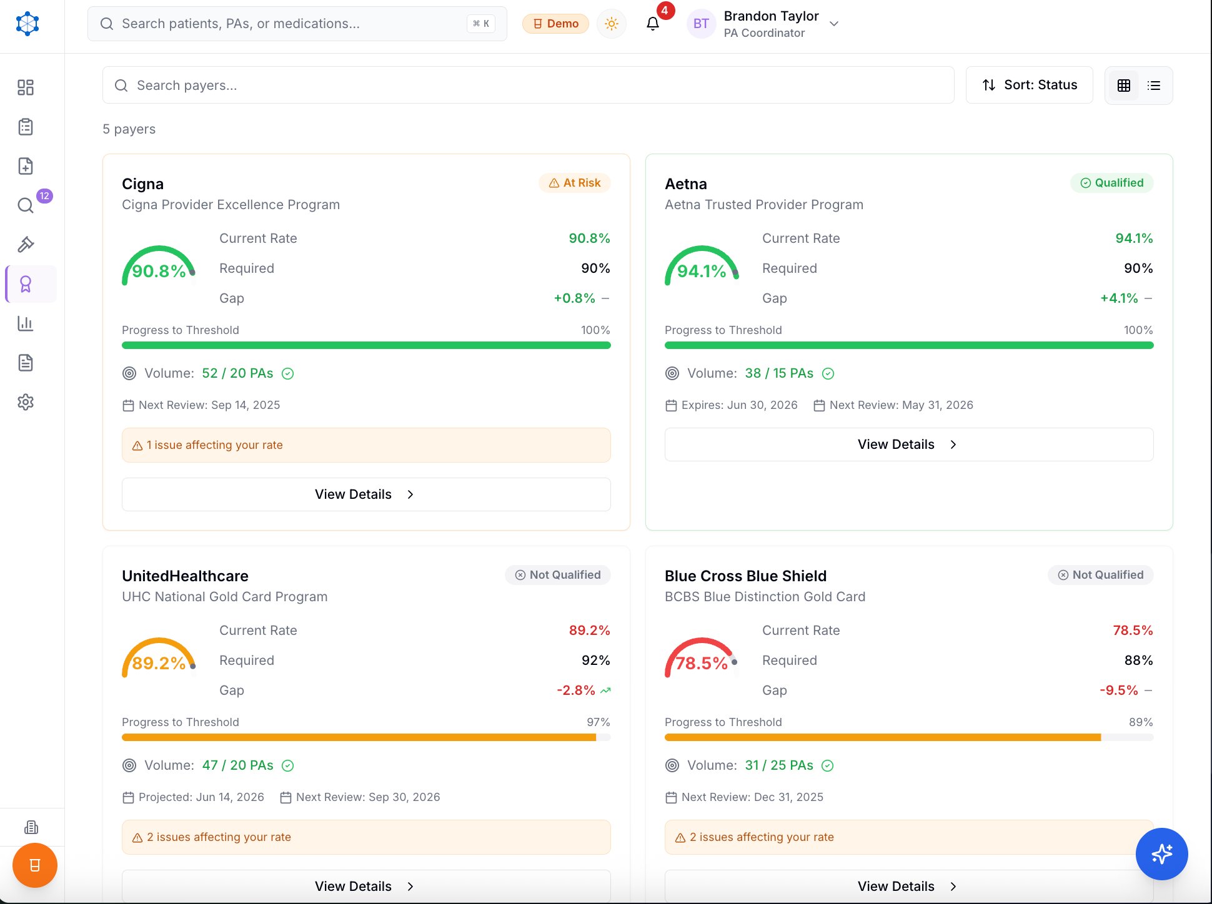Viewport: 1212px width, 904px height.
Task: Click the Demo badge in the header
Action: click(555, 23)
